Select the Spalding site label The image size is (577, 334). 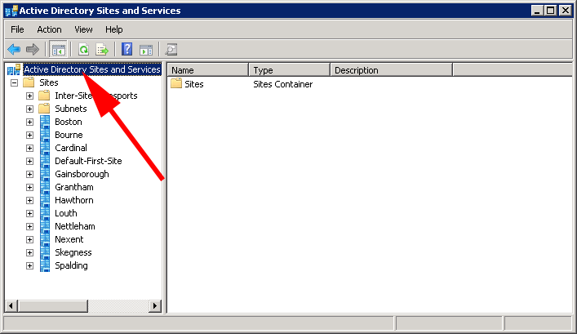pos(71,265)
